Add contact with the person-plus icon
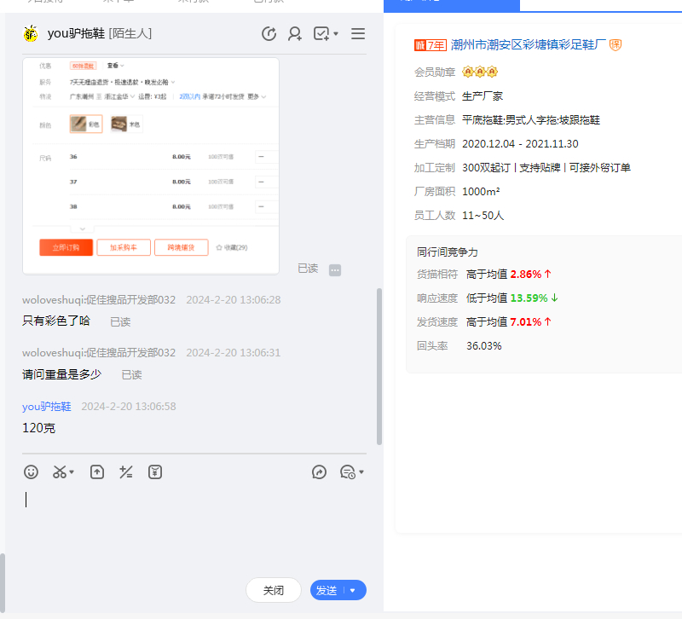 click(x=295, y=33)
